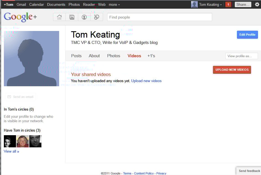Image resolution: width=261 pixels, height=175 pixels.
Task: Switch to the Posts tab
Action: pyautogui.click(x=76, y=56)
